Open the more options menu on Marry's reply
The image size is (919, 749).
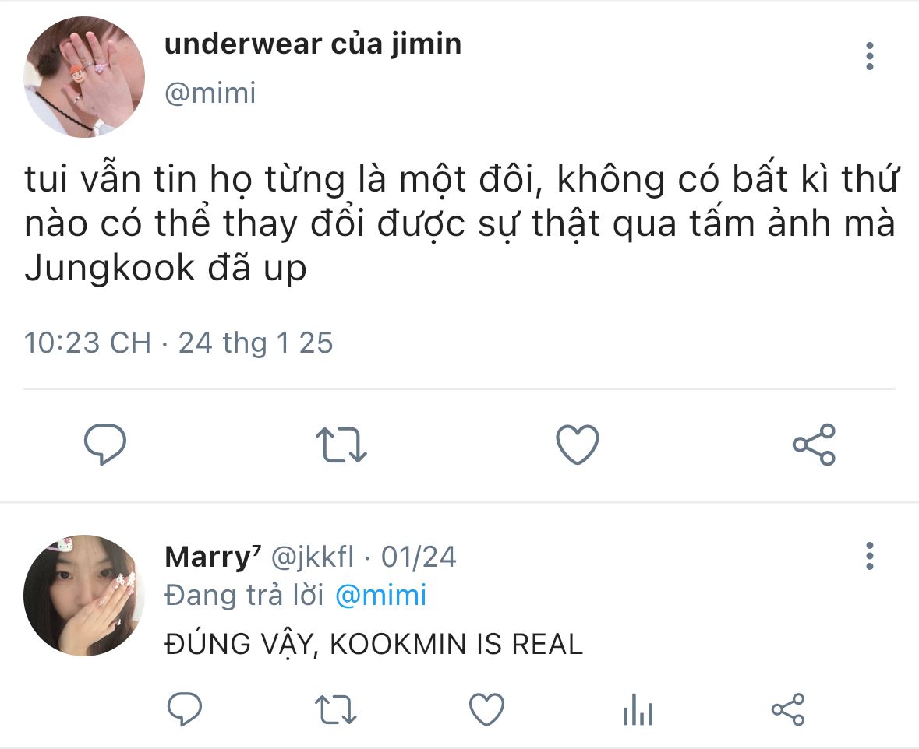(x=870, y=556)
